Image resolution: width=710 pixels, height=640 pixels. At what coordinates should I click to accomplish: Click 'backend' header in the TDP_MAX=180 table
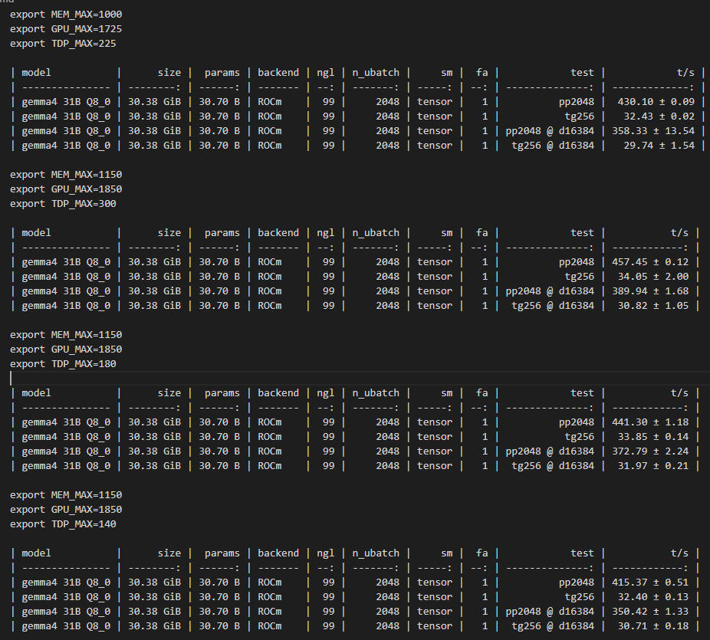coord(278,393)
